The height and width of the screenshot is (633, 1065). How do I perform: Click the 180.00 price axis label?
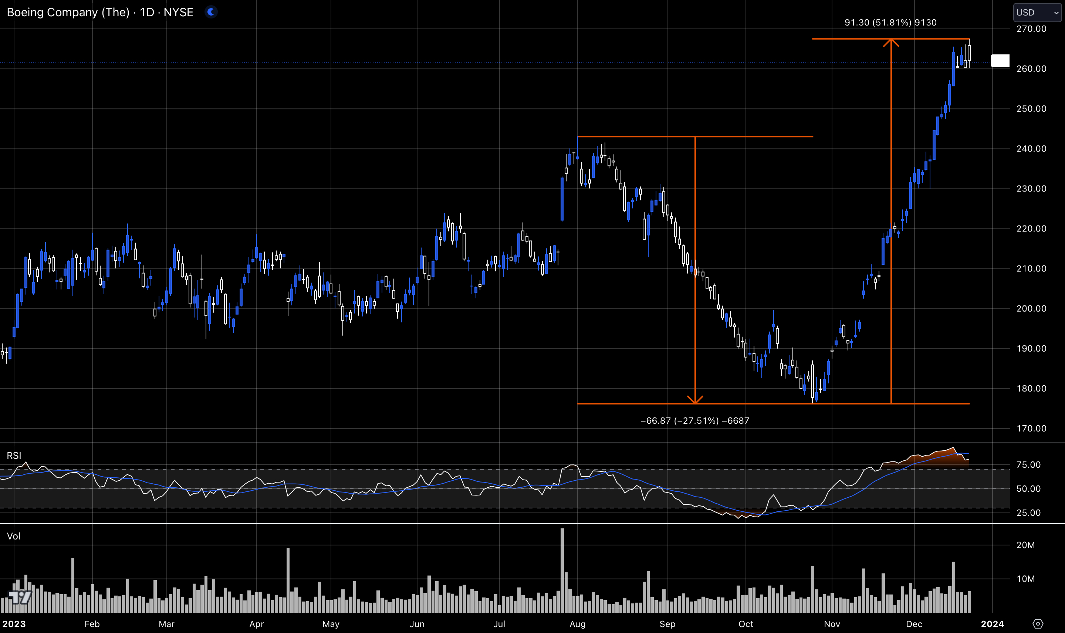click(1031, 389)
